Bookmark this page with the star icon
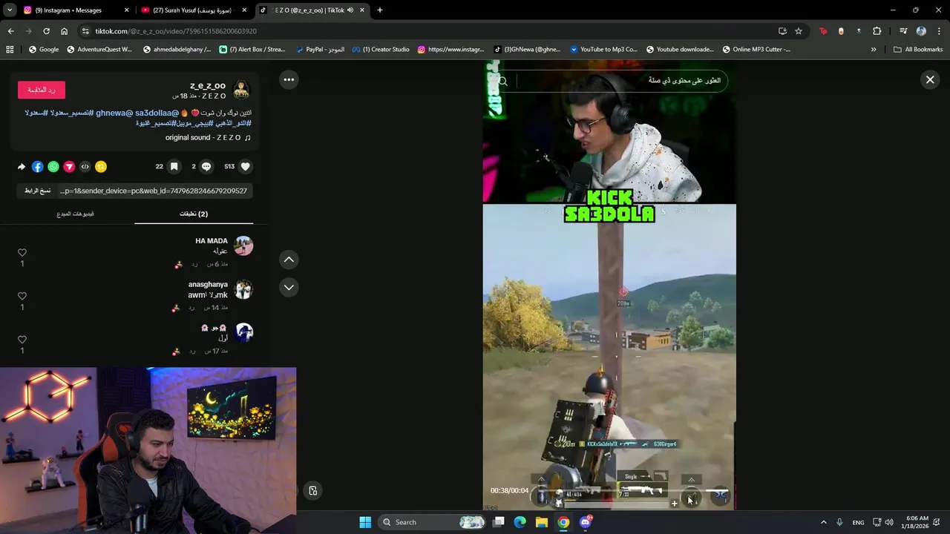Screen dimensions: 950x534 (x=799, y=31)
